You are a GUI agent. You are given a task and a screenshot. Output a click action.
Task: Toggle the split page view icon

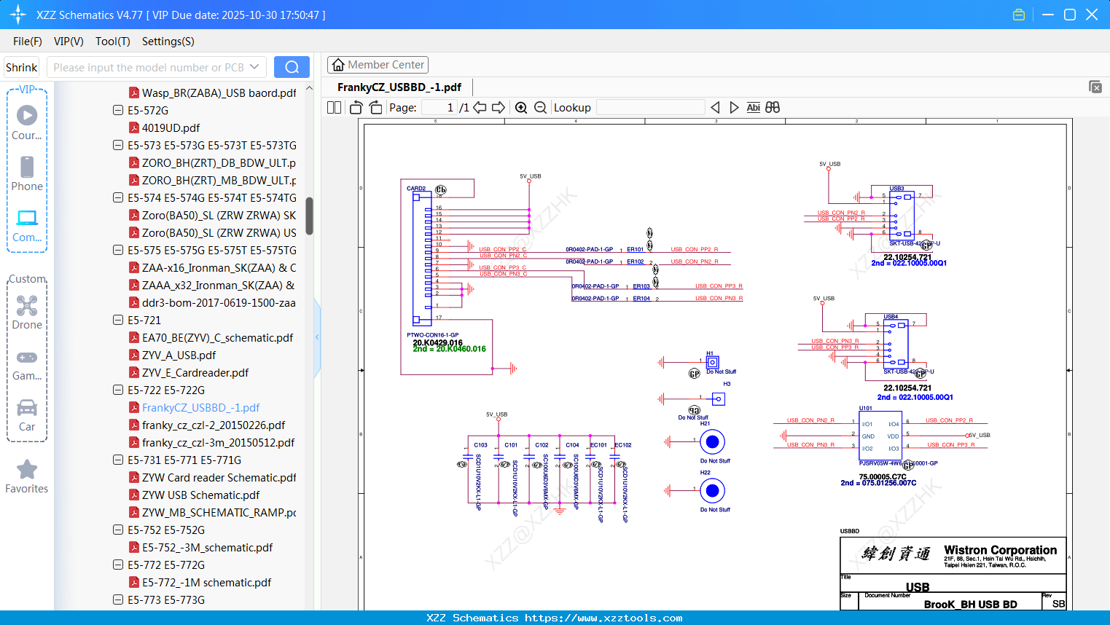(334, 108)
